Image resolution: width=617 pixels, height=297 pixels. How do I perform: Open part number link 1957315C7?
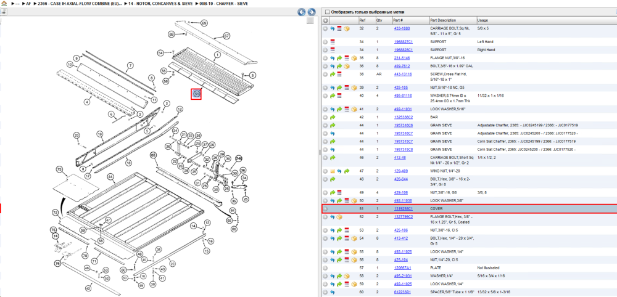(404, 142)
